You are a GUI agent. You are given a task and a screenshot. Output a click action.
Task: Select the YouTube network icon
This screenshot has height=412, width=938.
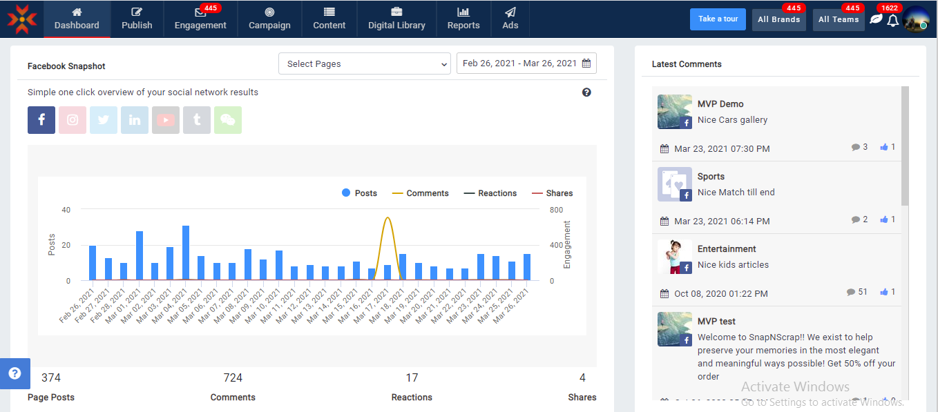point(166,120)
